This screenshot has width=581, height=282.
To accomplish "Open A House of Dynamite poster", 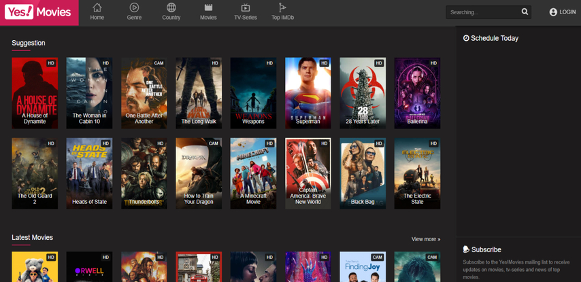I will coord(35,93).
